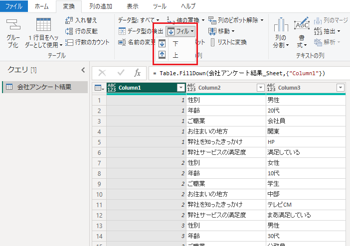Screen dimensions: 350x246
Task: Click Use First Row as Headers icon
Action: click(x=43, y=25)
